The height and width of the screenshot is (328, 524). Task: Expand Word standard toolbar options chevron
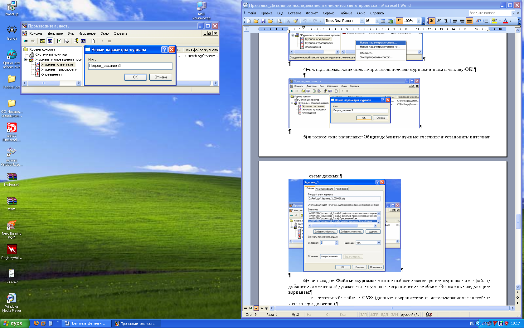click(423, 21)
